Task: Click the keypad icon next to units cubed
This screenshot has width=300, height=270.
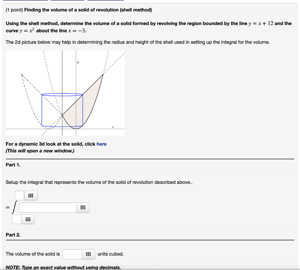Action: (89, 254)
